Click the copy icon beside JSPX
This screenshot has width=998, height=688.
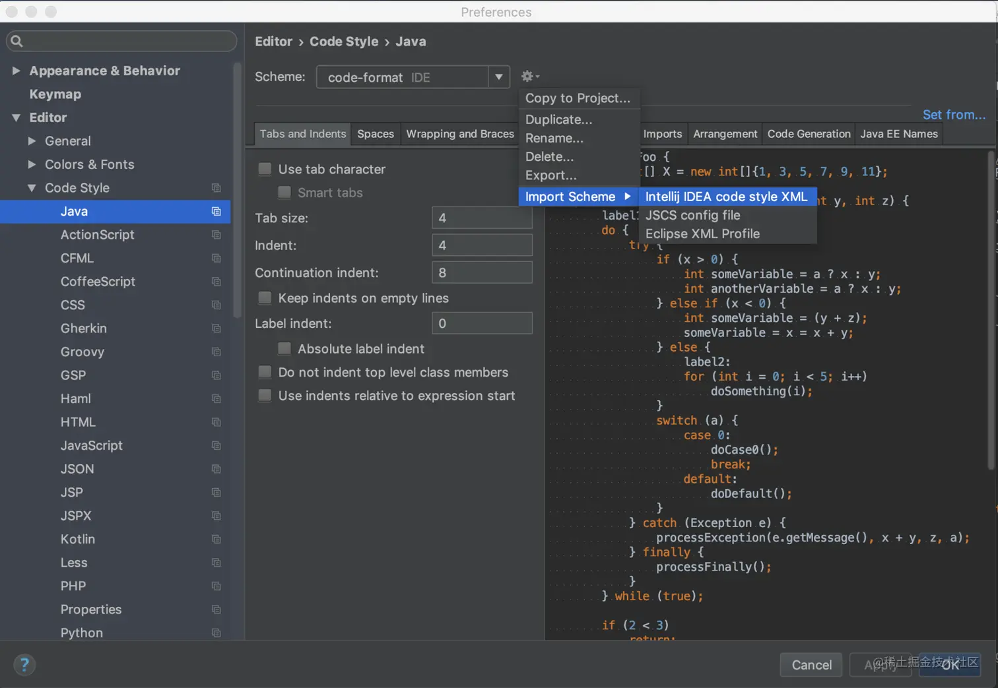tap(216, 516)
